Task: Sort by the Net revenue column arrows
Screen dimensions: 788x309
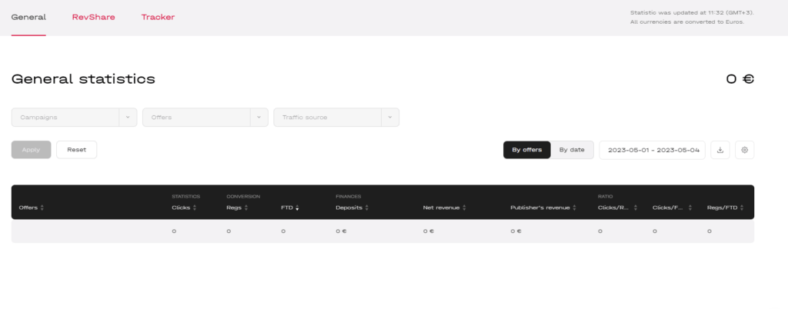Action: click(x=463, y=208)
